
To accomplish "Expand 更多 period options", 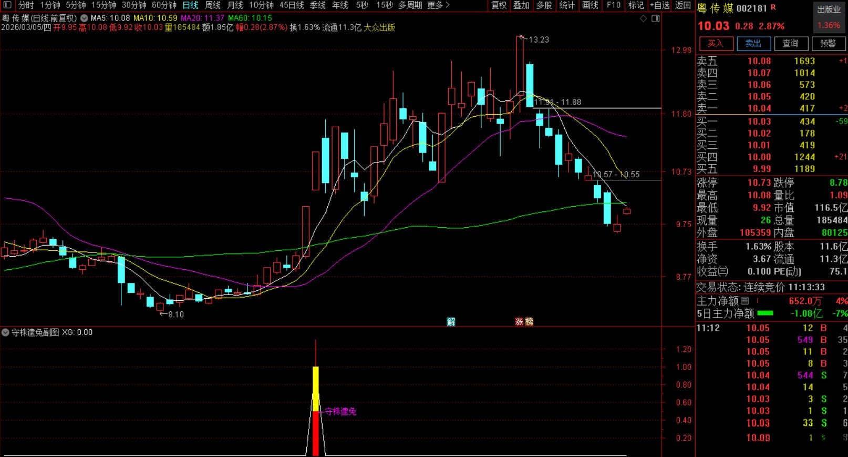I will [x=439, y=5].
